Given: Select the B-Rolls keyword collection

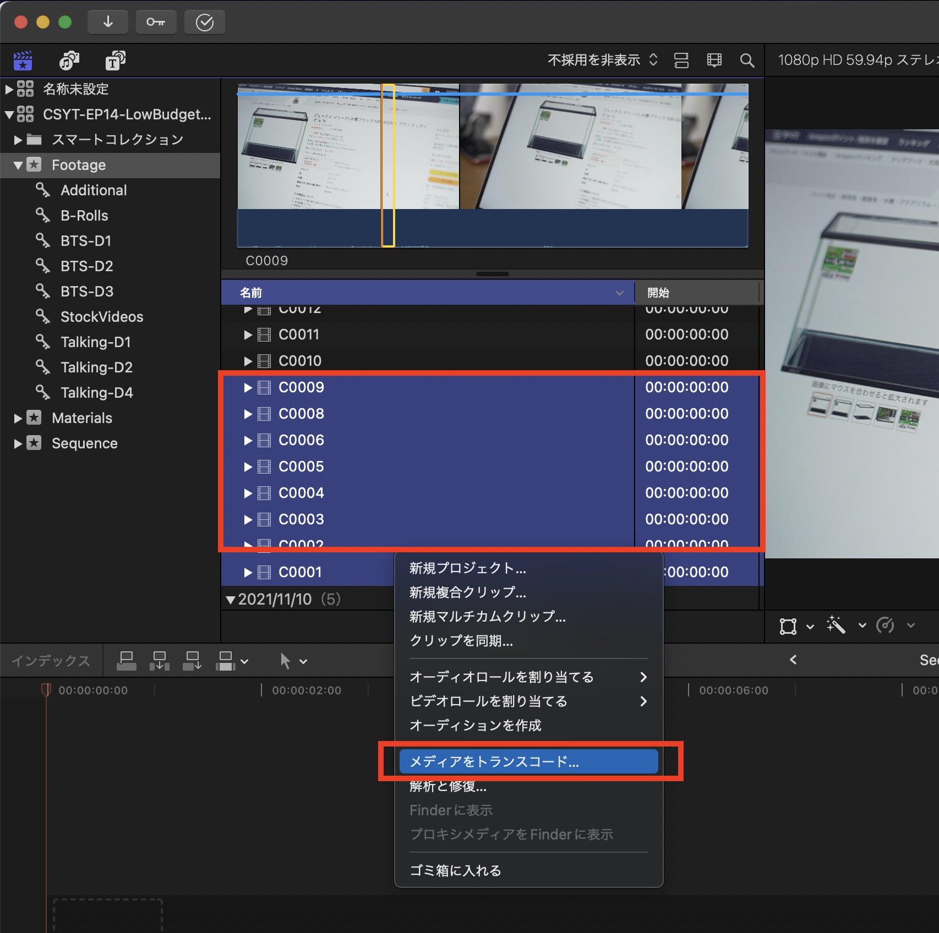Looking at the screenshot, I should [x=84, y=216].
